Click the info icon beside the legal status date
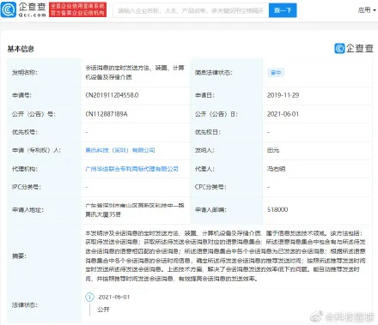Image resolution: width=378 pixels, height=325 pixels. point(89,298)
